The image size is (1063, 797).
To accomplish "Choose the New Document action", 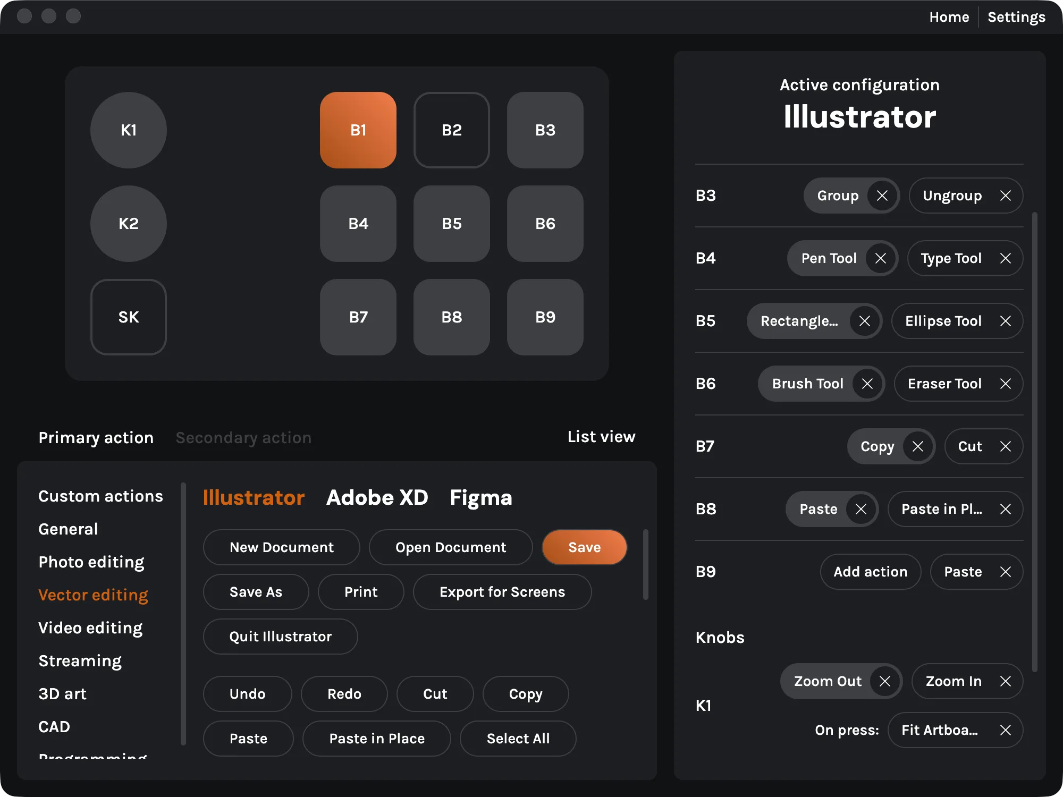I will click(x=282, y=547).
